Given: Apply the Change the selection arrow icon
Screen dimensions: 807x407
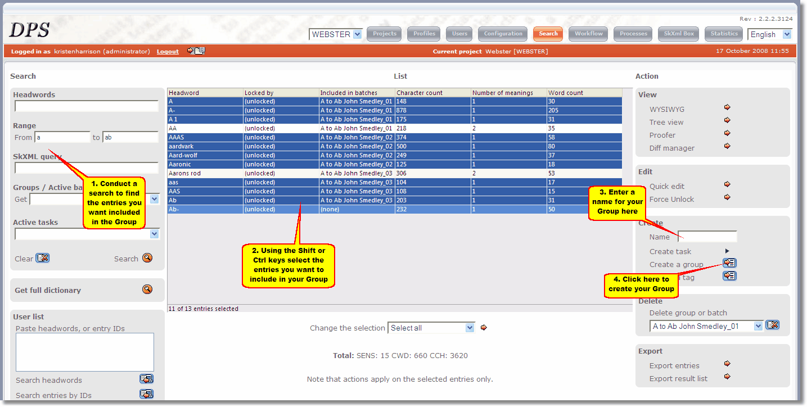Looking at the screenshot, I should [x=484, y=328].
